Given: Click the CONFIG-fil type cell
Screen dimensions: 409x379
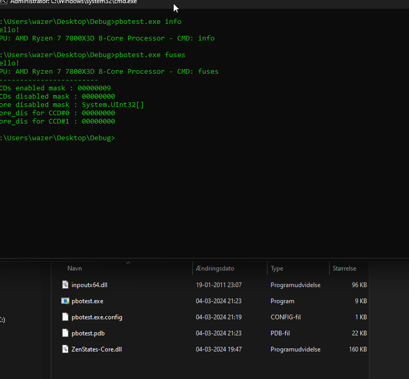Looking at the screenshot, I should (285, 317).
